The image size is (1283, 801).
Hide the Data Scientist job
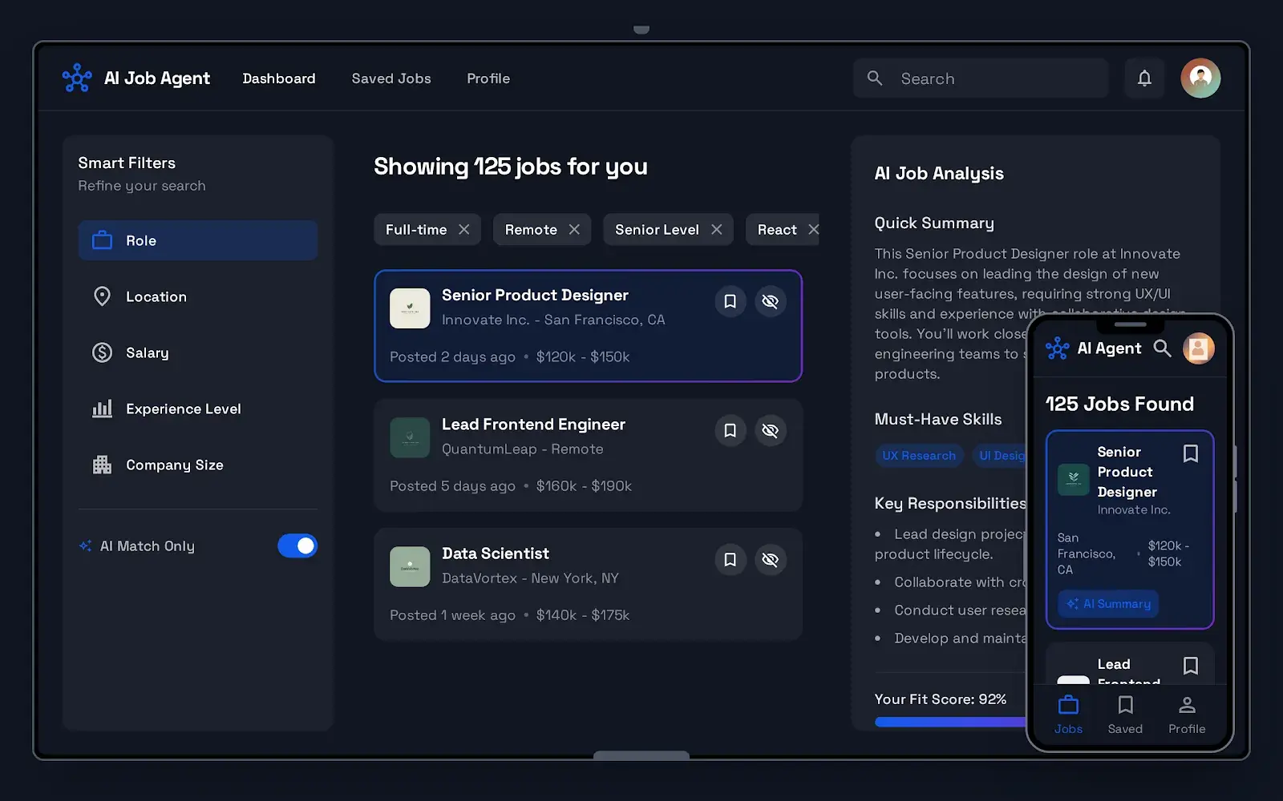[x=771, y=559]
